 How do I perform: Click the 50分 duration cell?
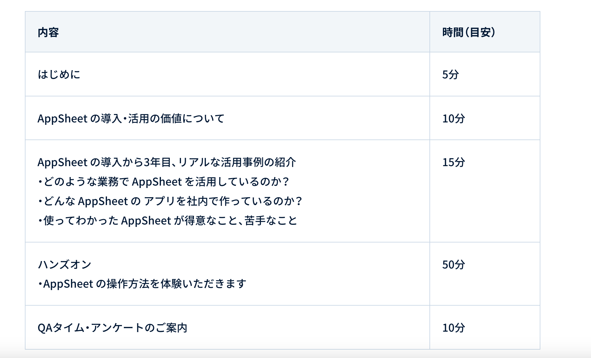[453, 265]
